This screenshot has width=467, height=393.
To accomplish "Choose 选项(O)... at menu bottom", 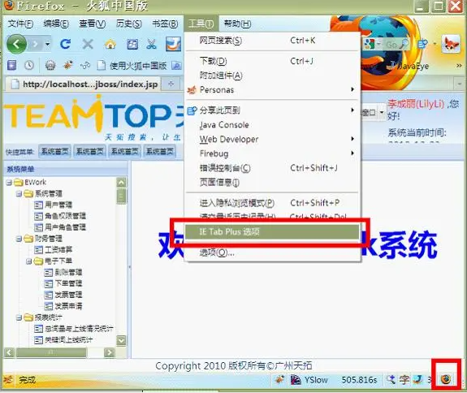I will click(272, 253).
